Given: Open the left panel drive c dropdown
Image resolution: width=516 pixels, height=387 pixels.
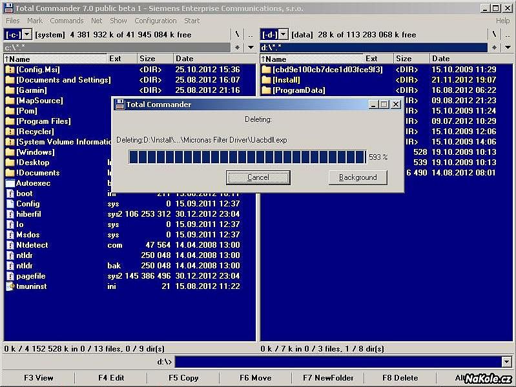Looking at the screenshot, I should point(27,34).
